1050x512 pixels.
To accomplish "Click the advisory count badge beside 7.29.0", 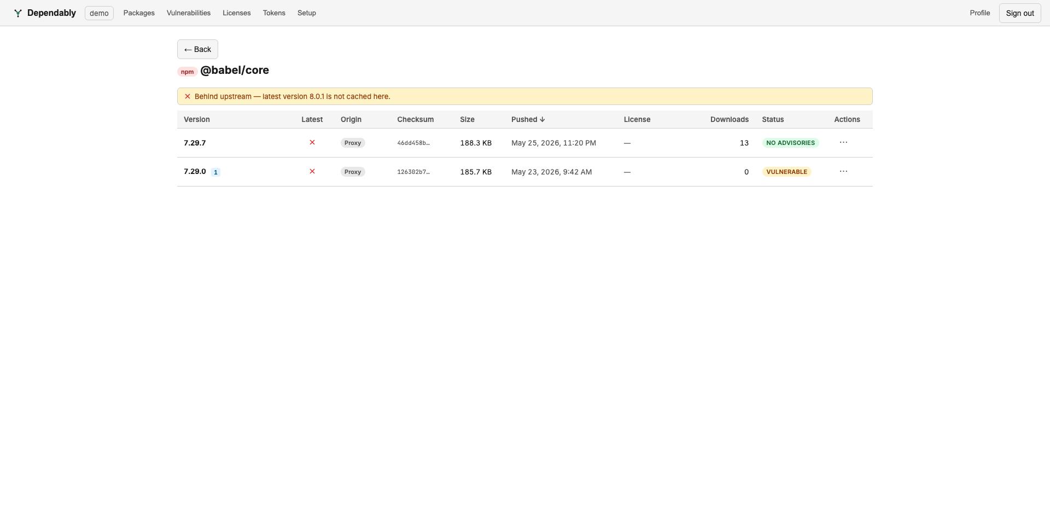I will point(215,172).
